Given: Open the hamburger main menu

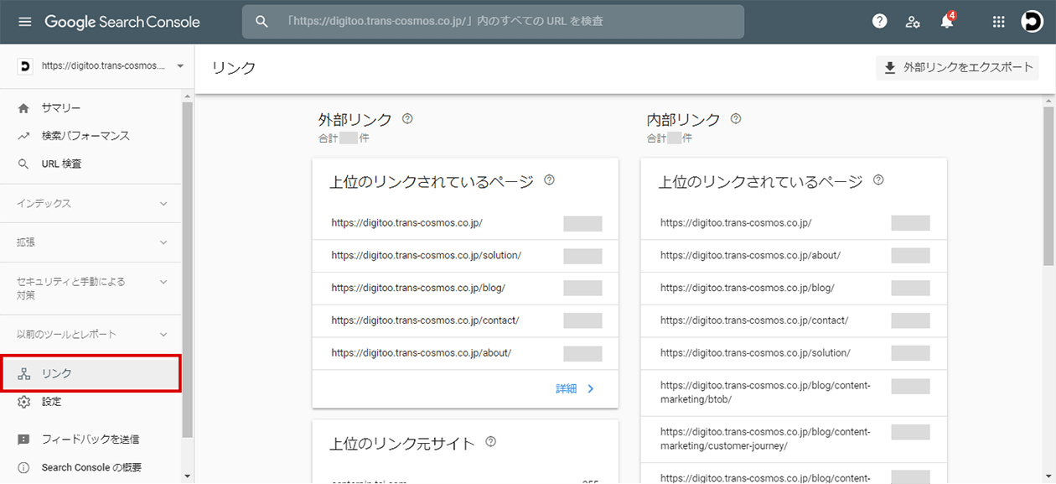Looking at the screenshot, I should click(x=24, y=22).
